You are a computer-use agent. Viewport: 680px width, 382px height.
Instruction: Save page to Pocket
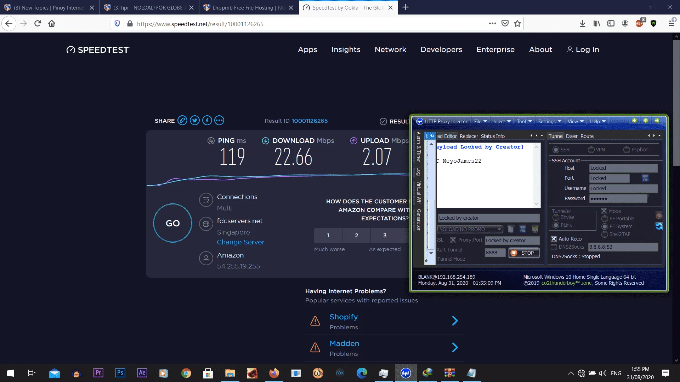(x=505, y=24)
